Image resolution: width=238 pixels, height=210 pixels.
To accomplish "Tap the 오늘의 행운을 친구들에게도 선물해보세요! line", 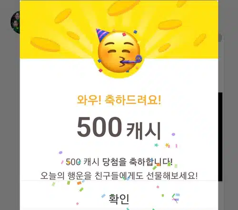I will tap(119, 176).
